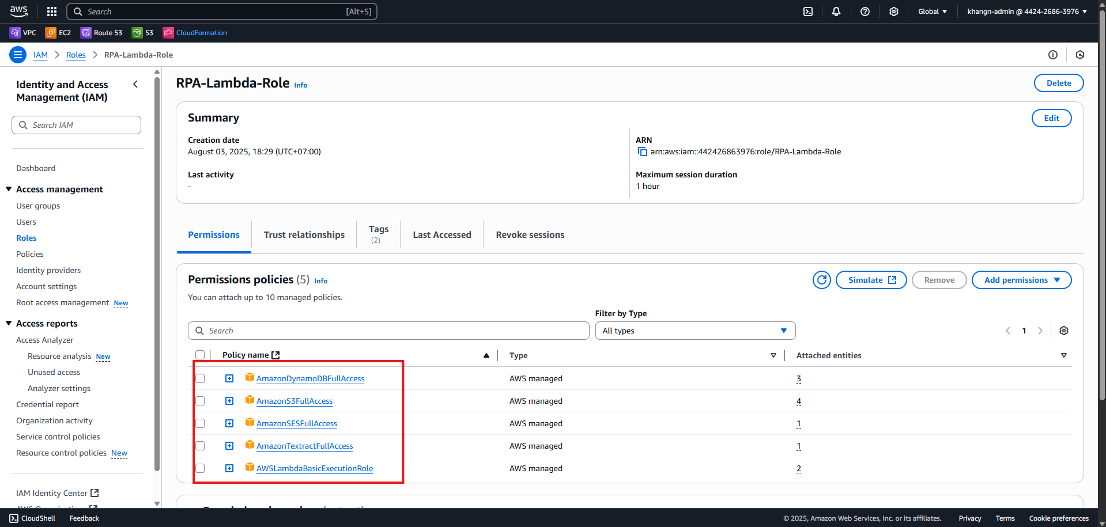The height and width of the screenshot is (527, 1106).
Task: Collapse the Access management section
Action: [9, 189]
